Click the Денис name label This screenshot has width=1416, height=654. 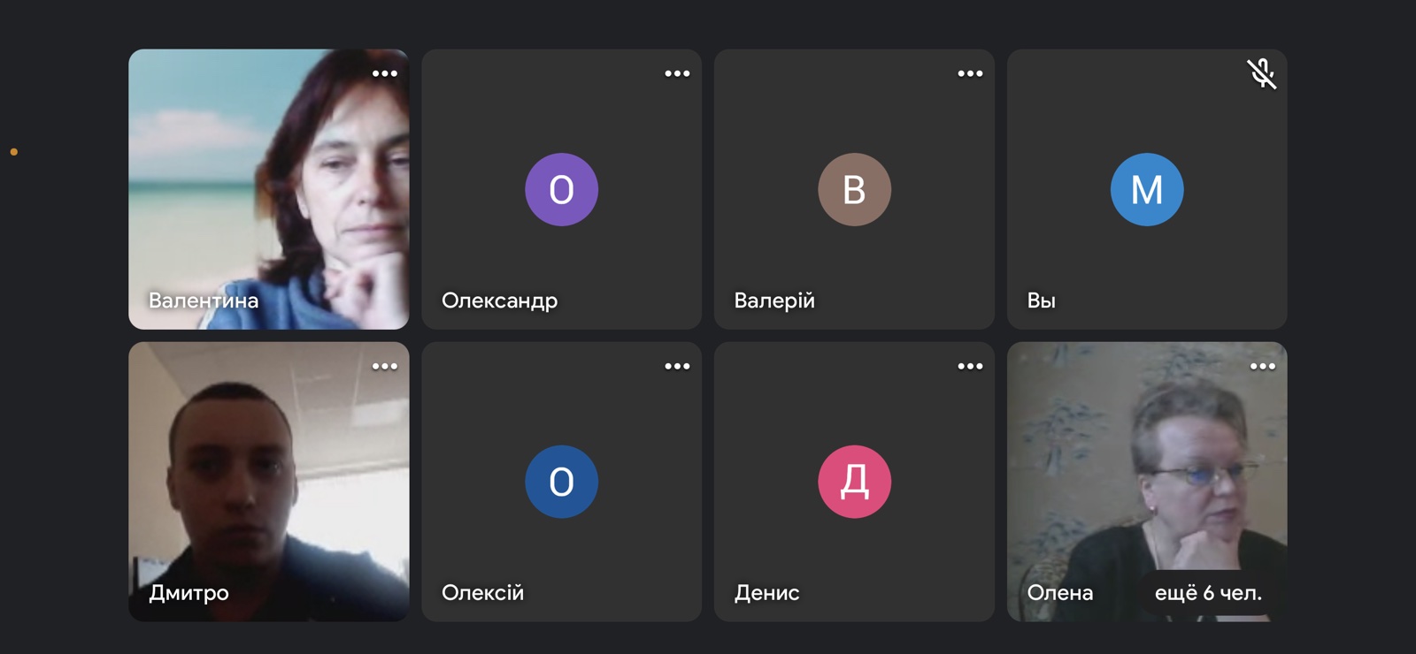[x=766, y=593]
